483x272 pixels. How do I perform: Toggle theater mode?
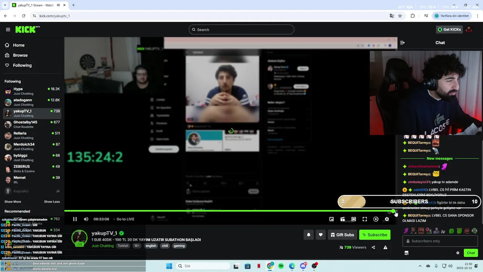[x=354, y=219]
